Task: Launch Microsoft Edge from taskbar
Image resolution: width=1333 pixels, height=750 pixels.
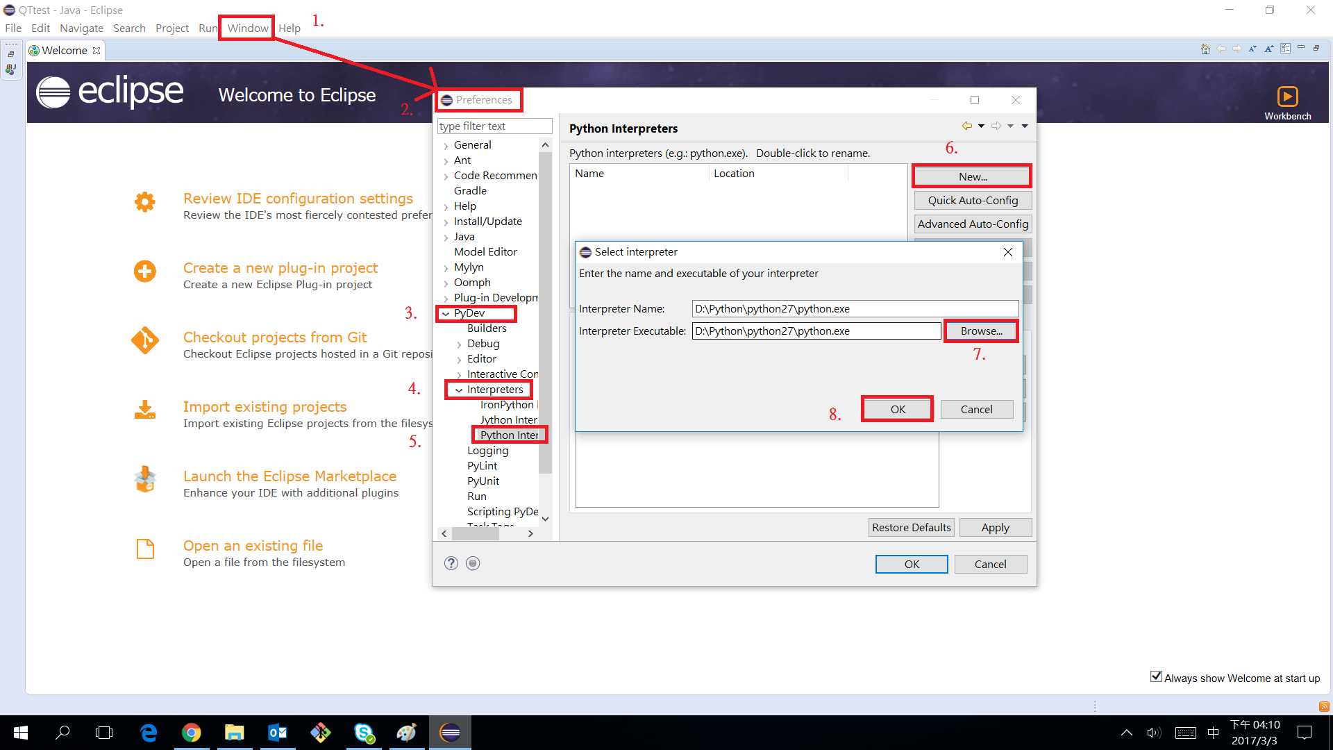Action: point(149,733)
